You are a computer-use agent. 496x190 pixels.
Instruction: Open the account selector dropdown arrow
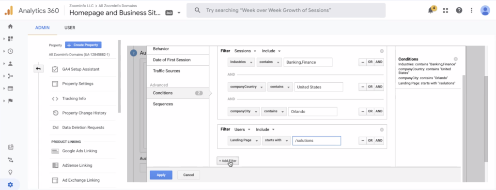(179, 13)
